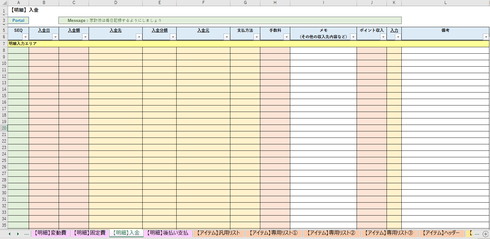Image resolution: width=490 pixels, height=239 pixels.
Task: Open the 手数料 column filter dropdown
Action: [287, 37]
